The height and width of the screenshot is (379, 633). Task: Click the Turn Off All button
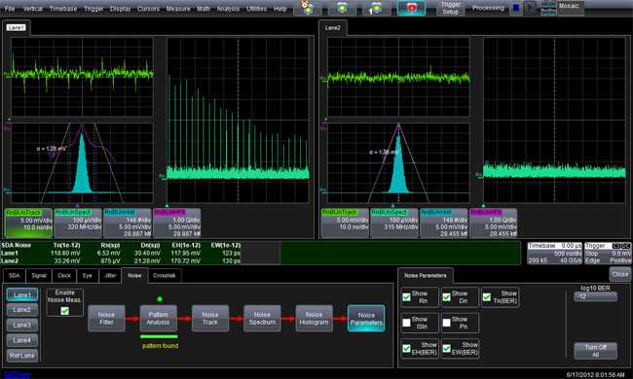595,351
